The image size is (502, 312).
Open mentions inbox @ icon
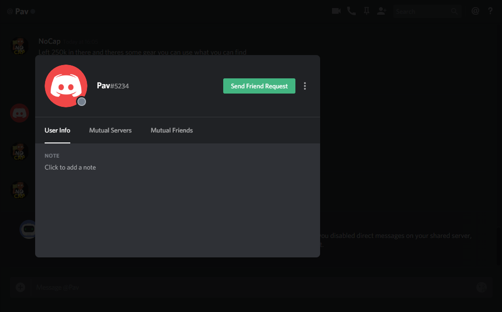coord(475,11)
